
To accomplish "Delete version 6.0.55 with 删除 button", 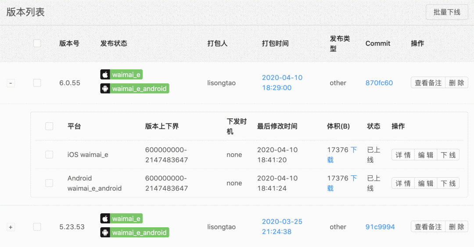I will (x=456, y=83).
